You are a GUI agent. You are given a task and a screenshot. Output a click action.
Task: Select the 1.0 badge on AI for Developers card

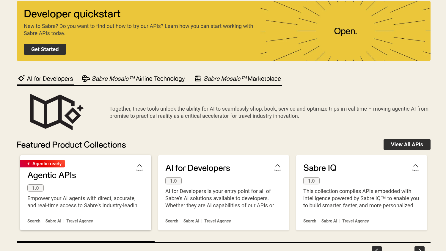click(x=174, y=181)
